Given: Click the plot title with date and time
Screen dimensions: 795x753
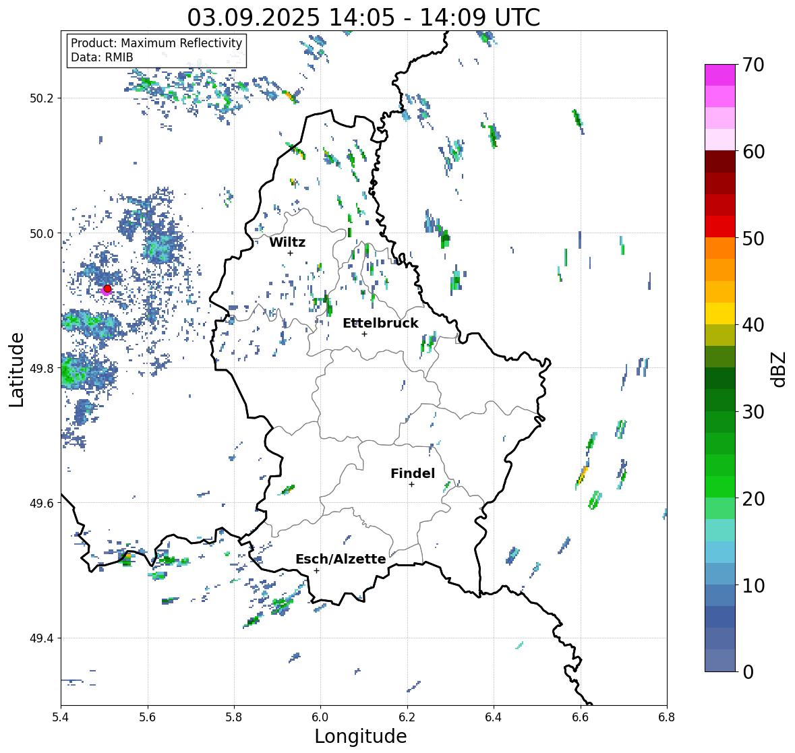Looking at the screenshot, I should (x=363, y=18).
